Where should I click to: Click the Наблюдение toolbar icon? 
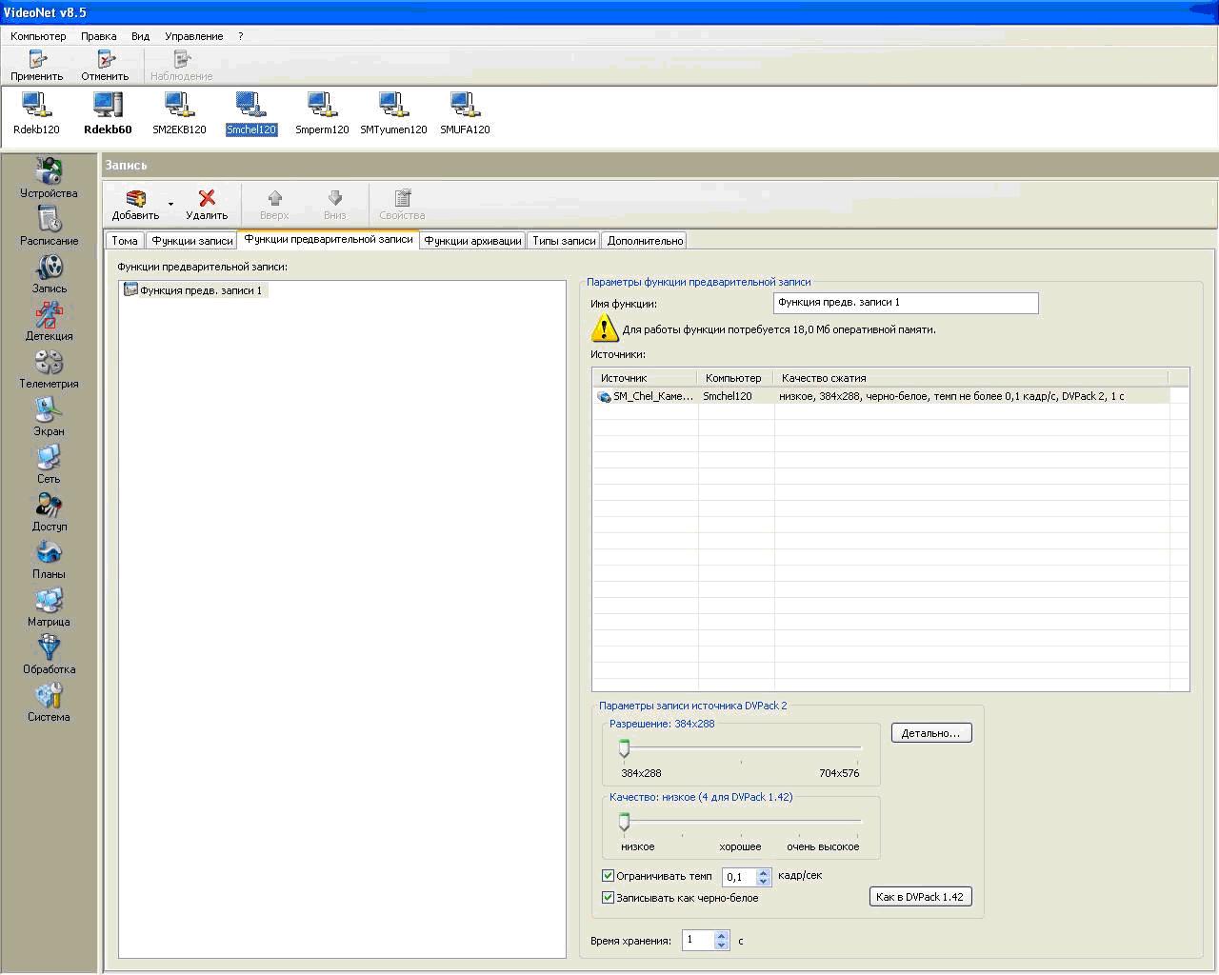(x=181, y=59)
